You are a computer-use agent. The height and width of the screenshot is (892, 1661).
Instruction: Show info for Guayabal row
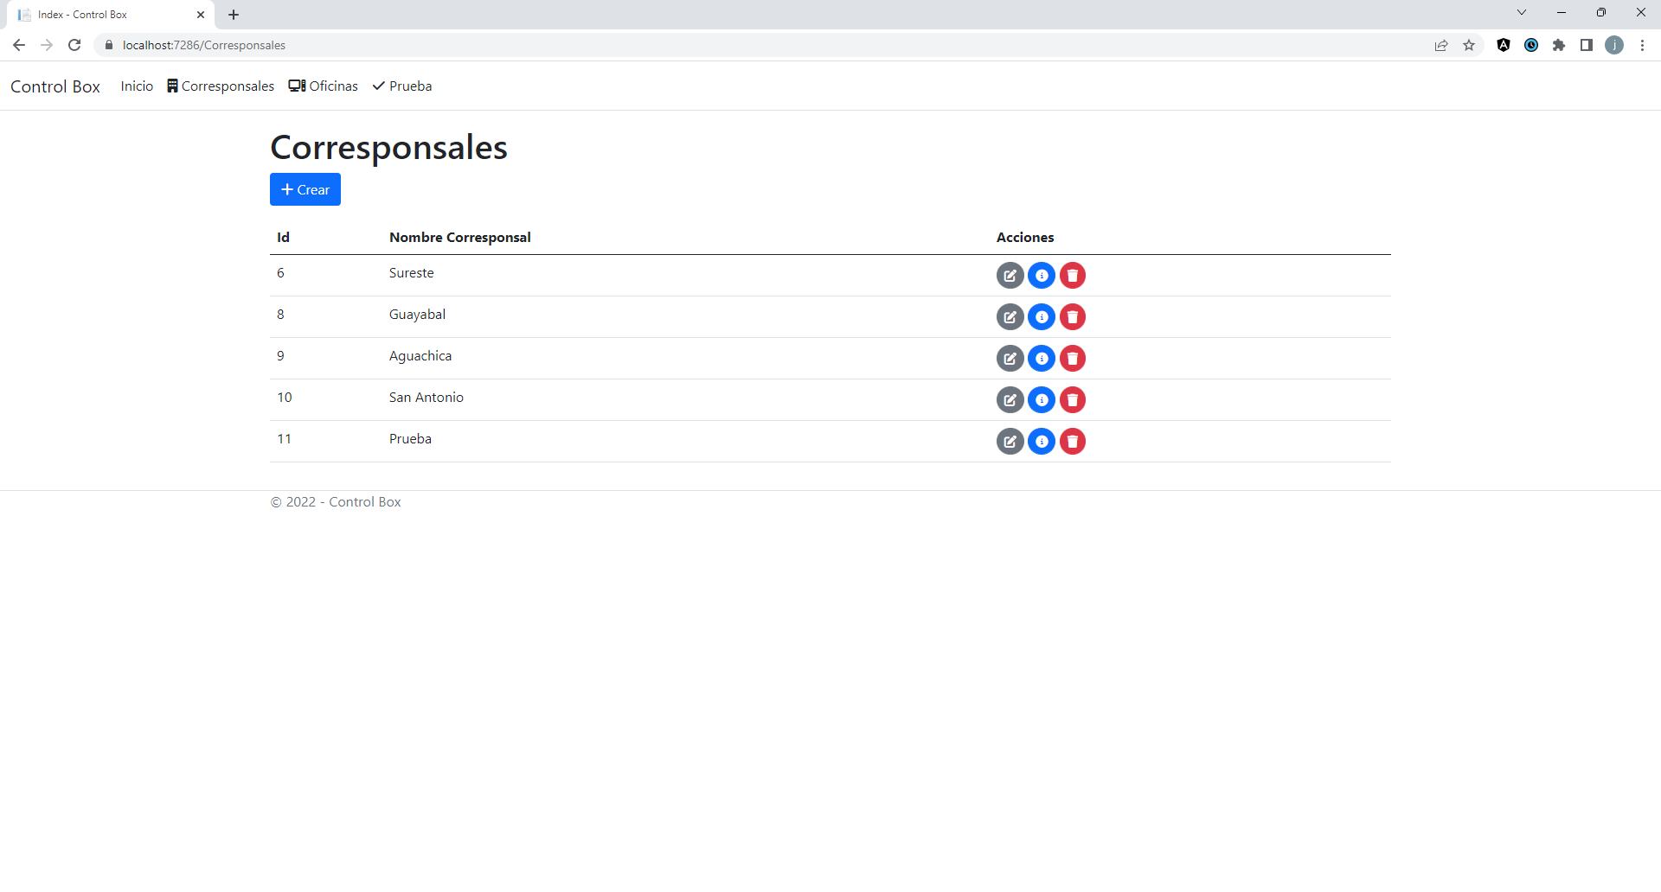click(1042, 317)
